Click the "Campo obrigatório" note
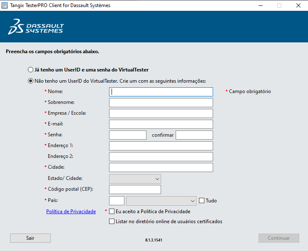The width and height of the screenshot is (308, 251). click(248, 91)
